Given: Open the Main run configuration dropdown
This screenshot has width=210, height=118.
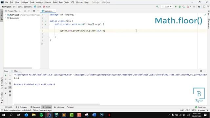Looking at the screenshot, I should coord(167,7).
